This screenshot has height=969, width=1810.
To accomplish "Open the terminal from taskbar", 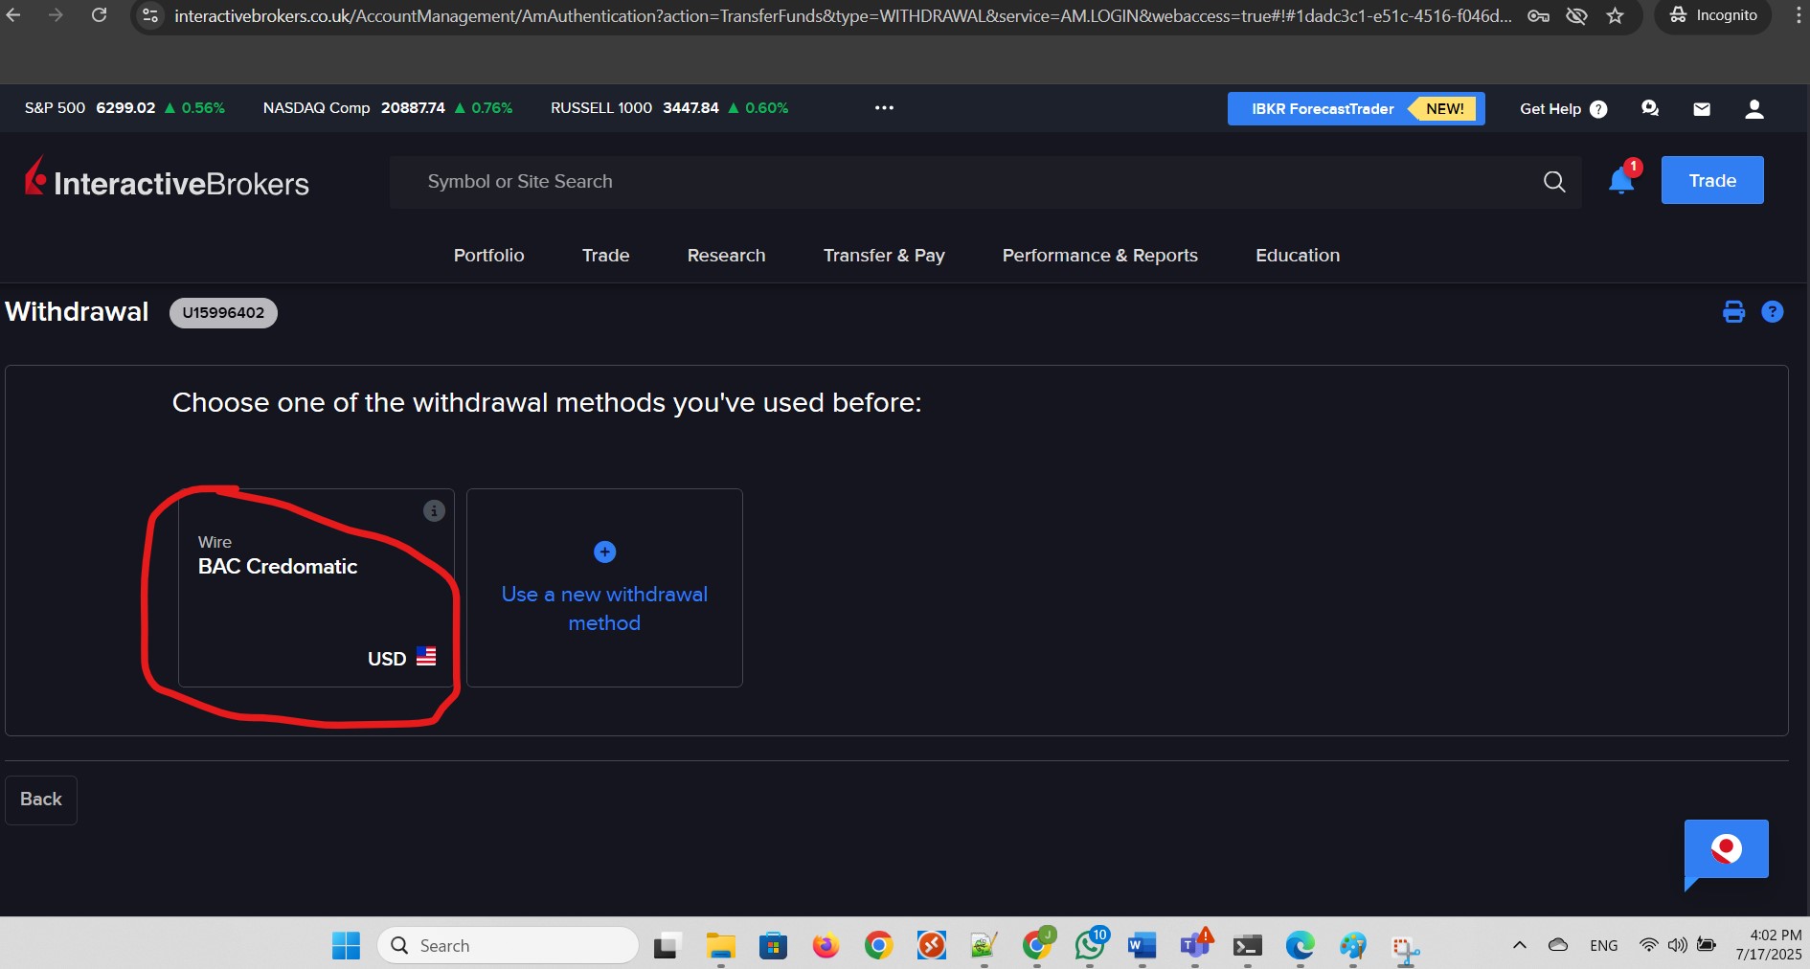I will pos(1247,946).
